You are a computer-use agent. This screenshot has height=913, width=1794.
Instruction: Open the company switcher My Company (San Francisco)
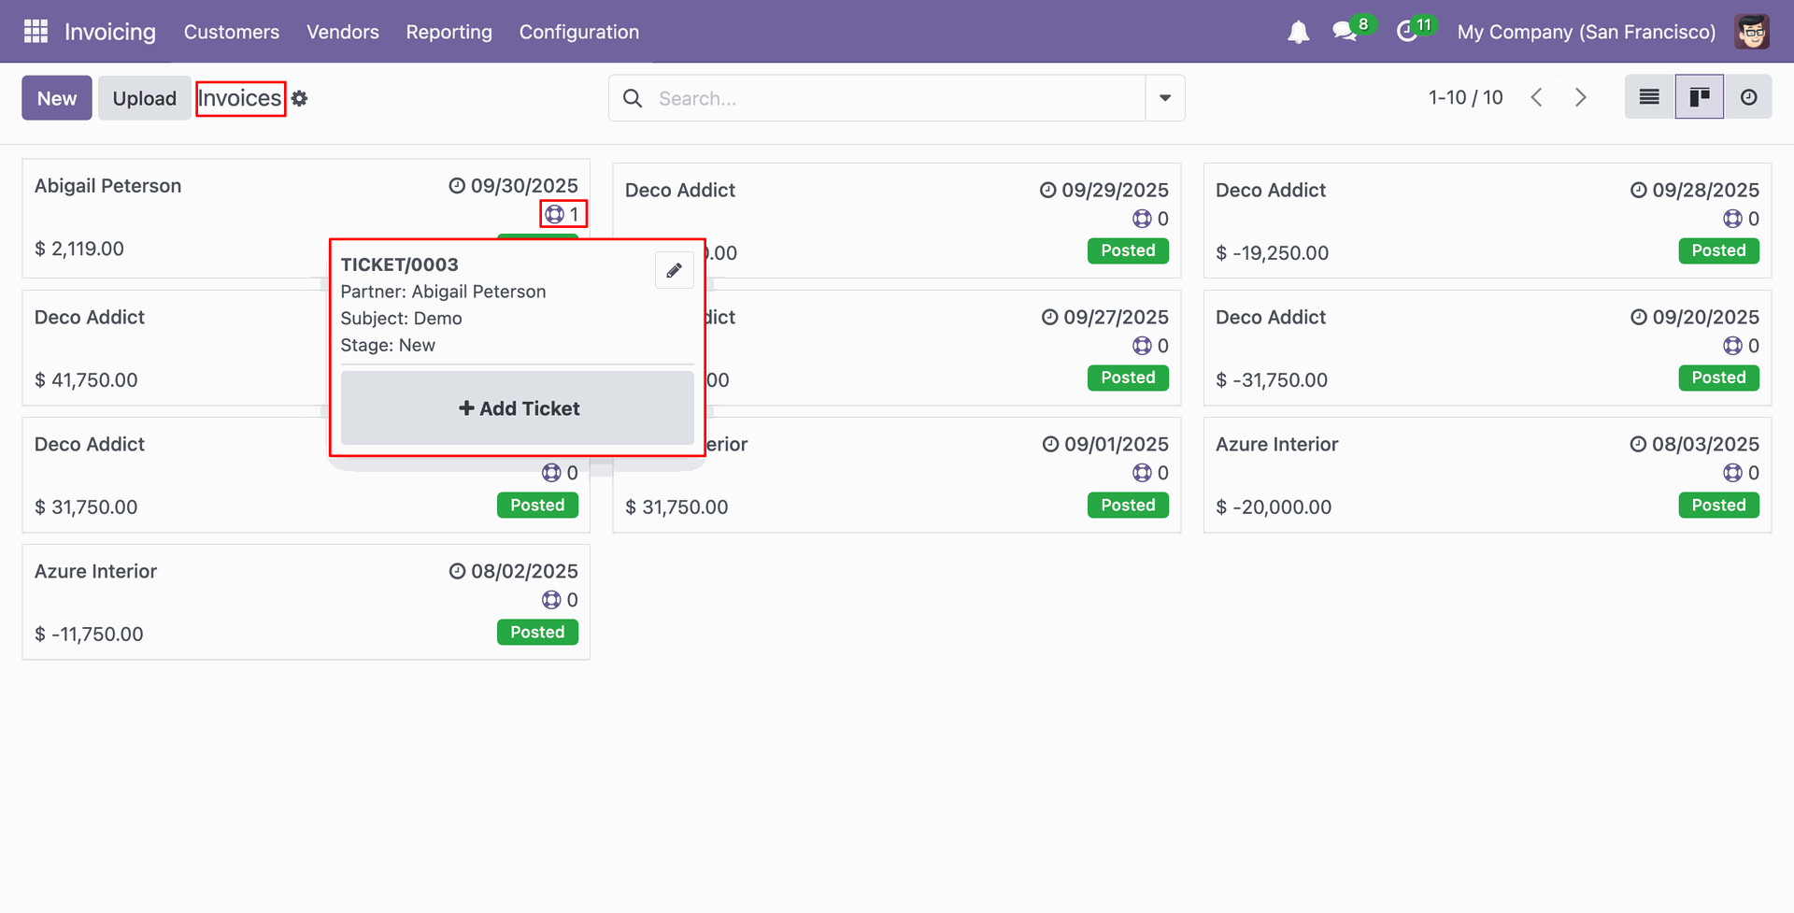click(x=1586, y=32)
